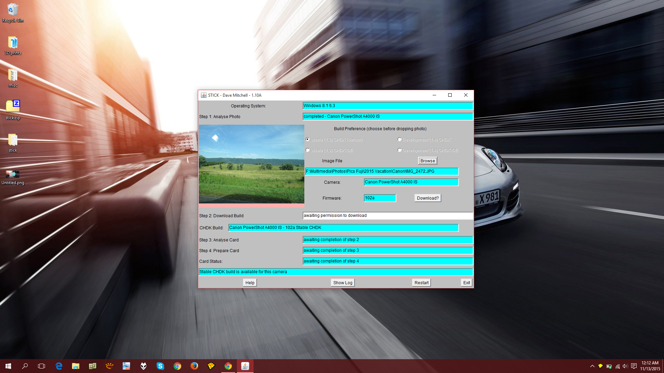Screen dimensions: 664x373
Task: Open STICK Help
Action: (x=250, y=283)
